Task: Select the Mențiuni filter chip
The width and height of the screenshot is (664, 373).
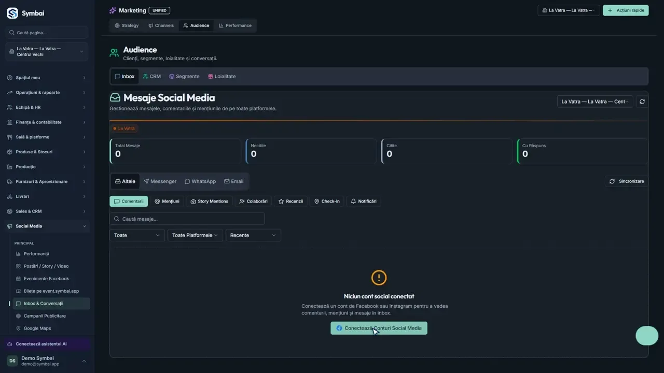Action: coord(167,201)
